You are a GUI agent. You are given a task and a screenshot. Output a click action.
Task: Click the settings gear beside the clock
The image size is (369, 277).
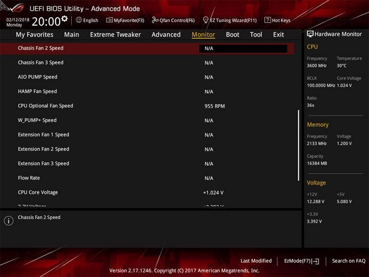[x=65, y=18]
